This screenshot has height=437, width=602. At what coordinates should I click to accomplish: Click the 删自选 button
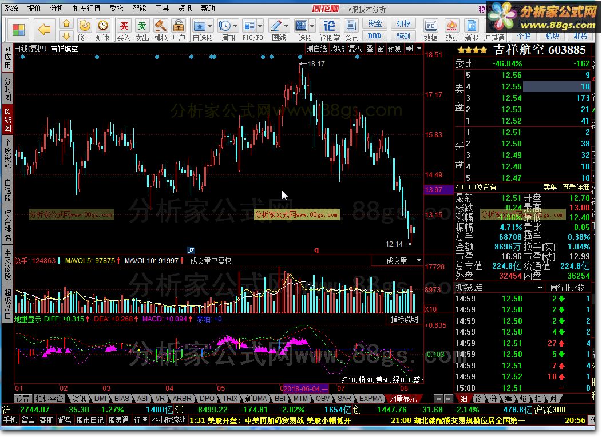[x=317, y=49]
